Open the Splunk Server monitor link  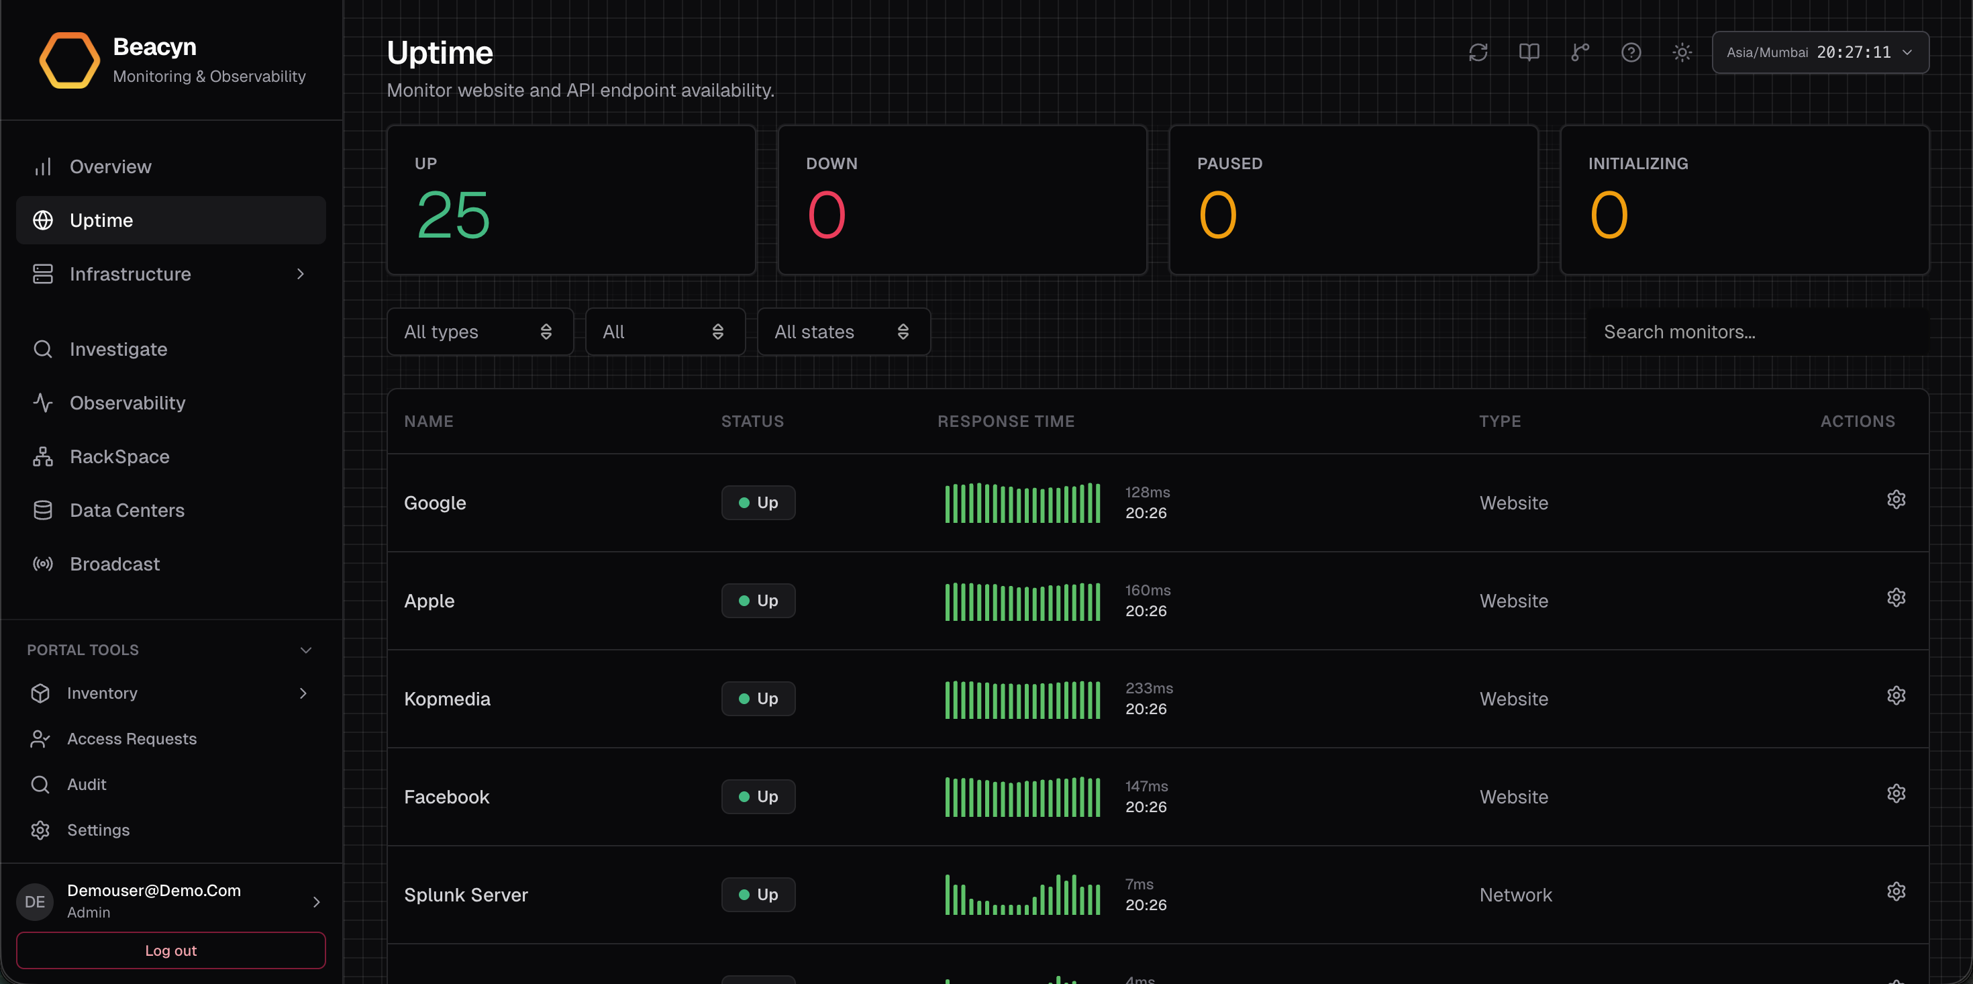[x=466, y=895]
